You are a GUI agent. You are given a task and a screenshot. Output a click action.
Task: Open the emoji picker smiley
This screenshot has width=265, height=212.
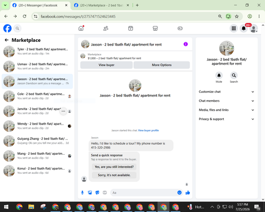coord(179,192)
